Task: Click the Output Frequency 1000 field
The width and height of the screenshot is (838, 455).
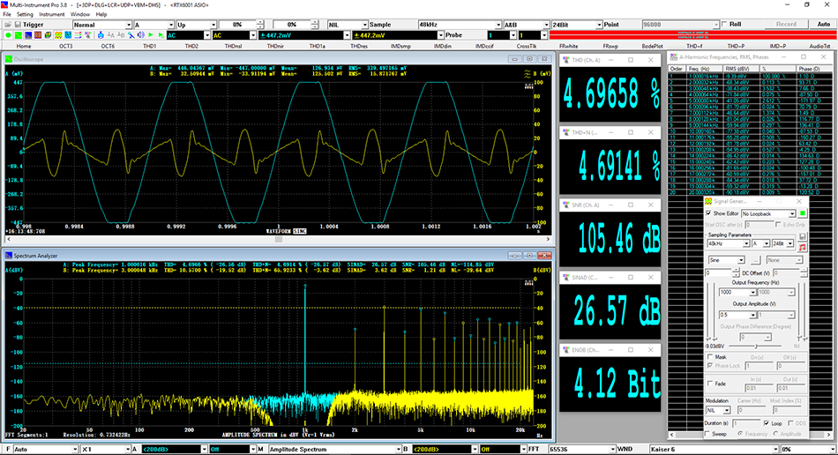Action: coord(738,292)
